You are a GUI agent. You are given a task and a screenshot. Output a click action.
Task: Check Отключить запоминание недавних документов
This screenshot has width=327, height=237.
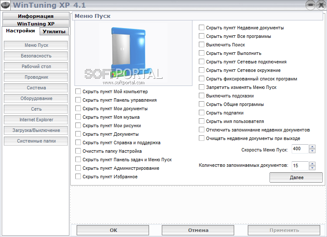coord(202,130)
